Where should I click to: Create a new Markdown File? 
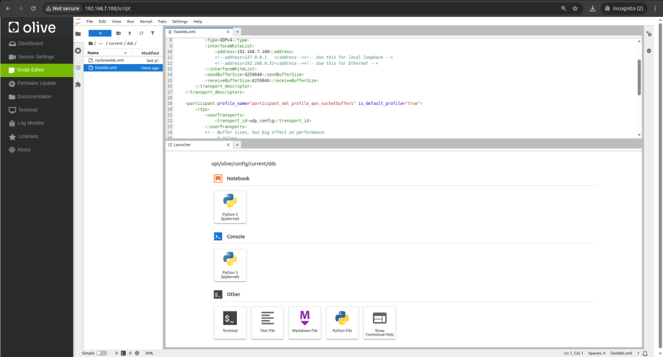[x=305, y=322]
